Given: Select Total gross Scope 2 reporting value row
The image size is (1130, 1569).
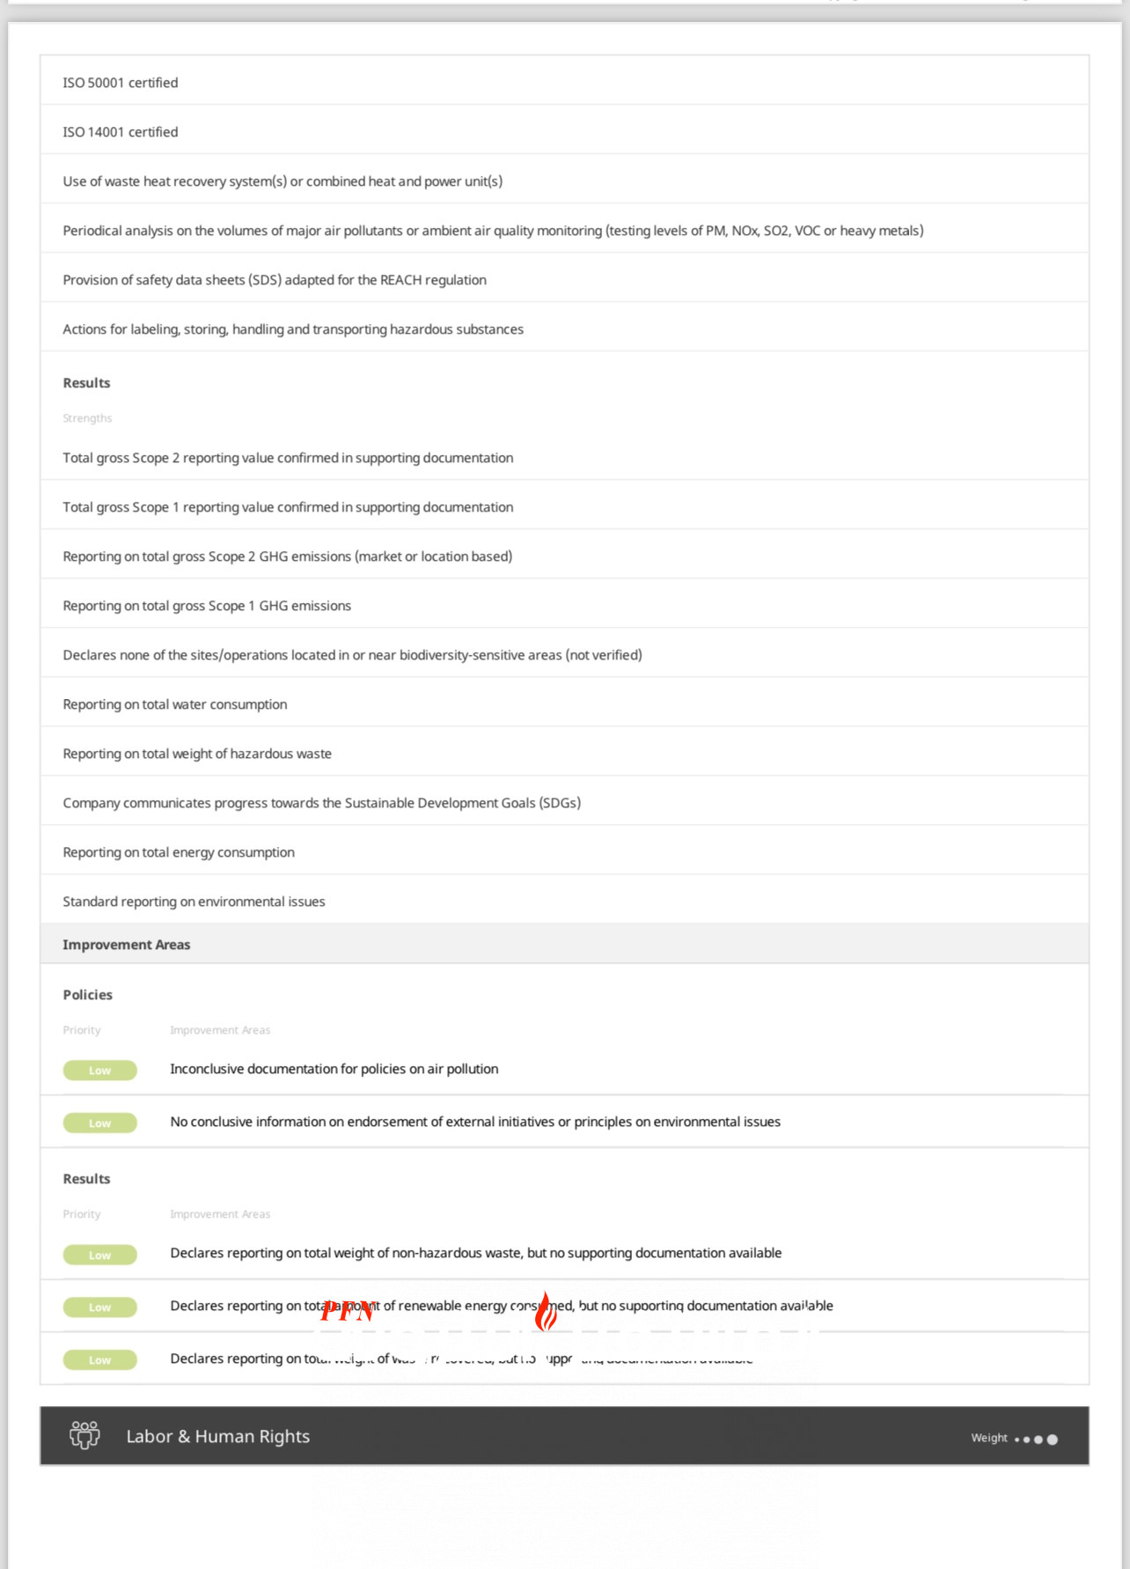Looking at the screenshot, I should pyautogui.click(x=564, y=457).
